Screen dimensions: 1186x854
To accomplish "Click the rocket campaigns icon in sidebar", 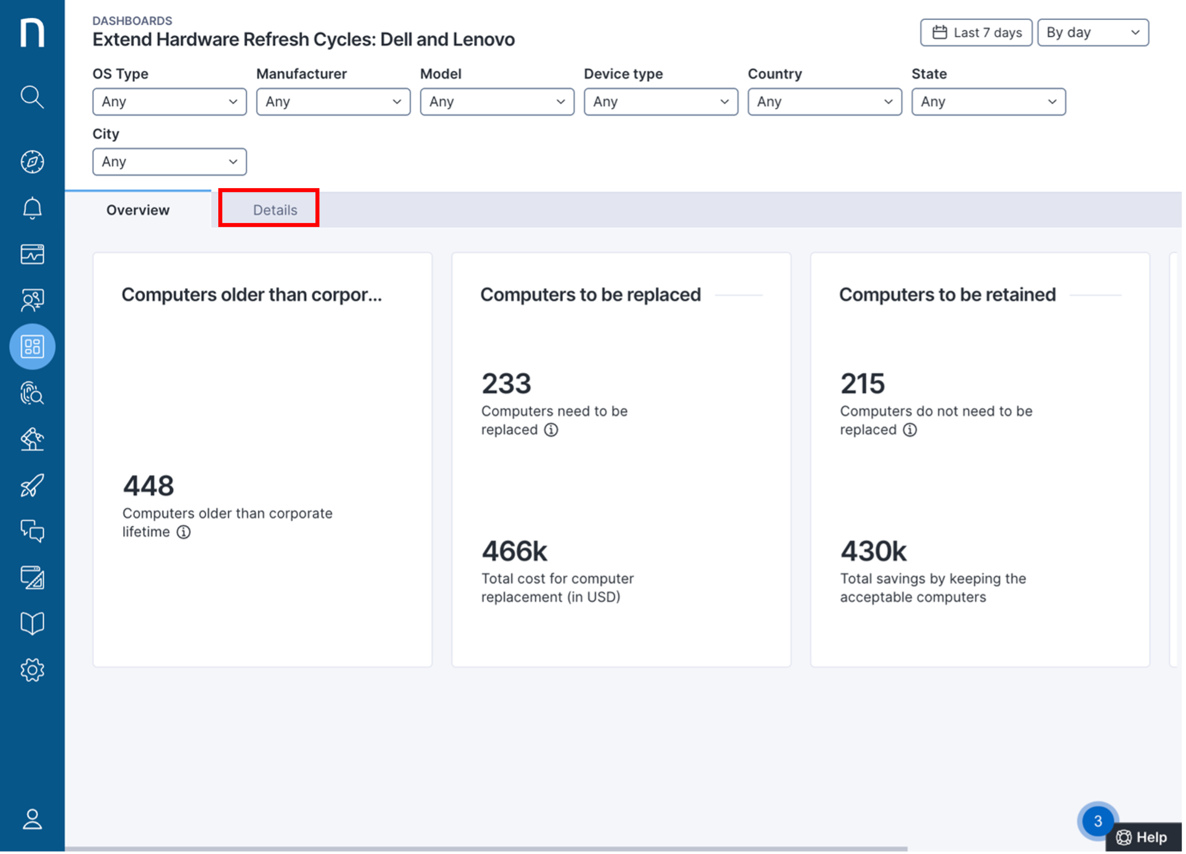I will click(32, 485).
